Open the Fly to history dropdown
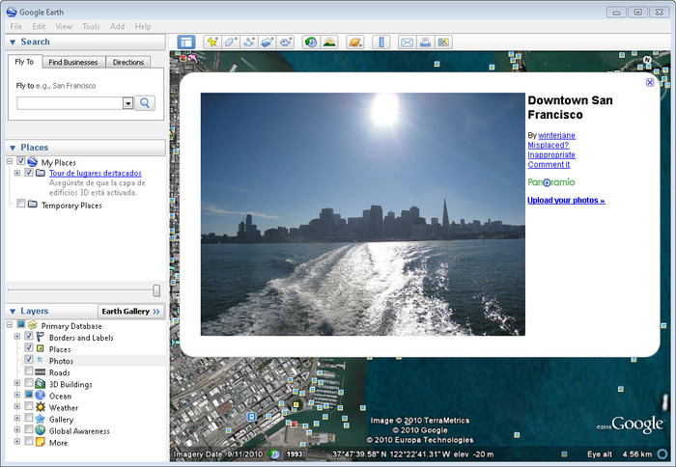Image resolution: width=676 pixels, height=467 pixels. click(127, 103)
